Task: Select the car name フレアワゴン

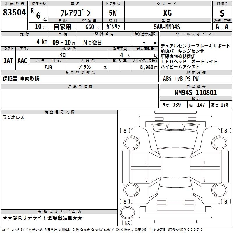Action: coord(75,13)
